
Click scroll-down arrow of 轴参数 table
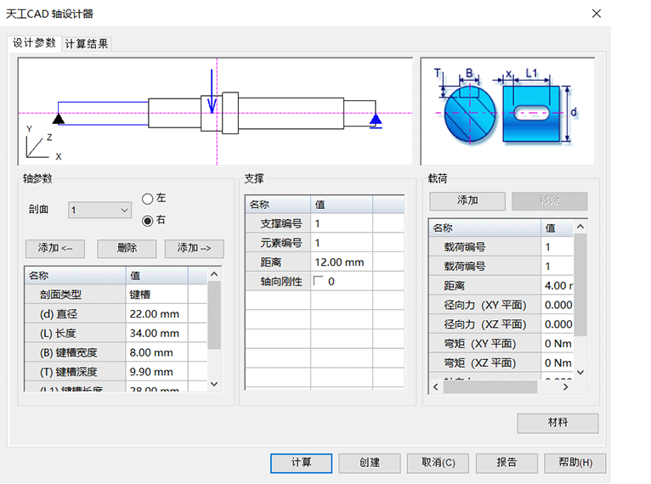point(214,384)
